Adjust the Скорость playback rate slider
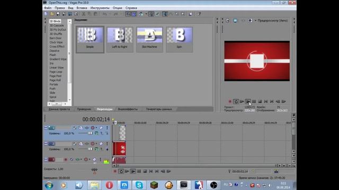Screen dimensions: 339x190 tap(94, 170)
